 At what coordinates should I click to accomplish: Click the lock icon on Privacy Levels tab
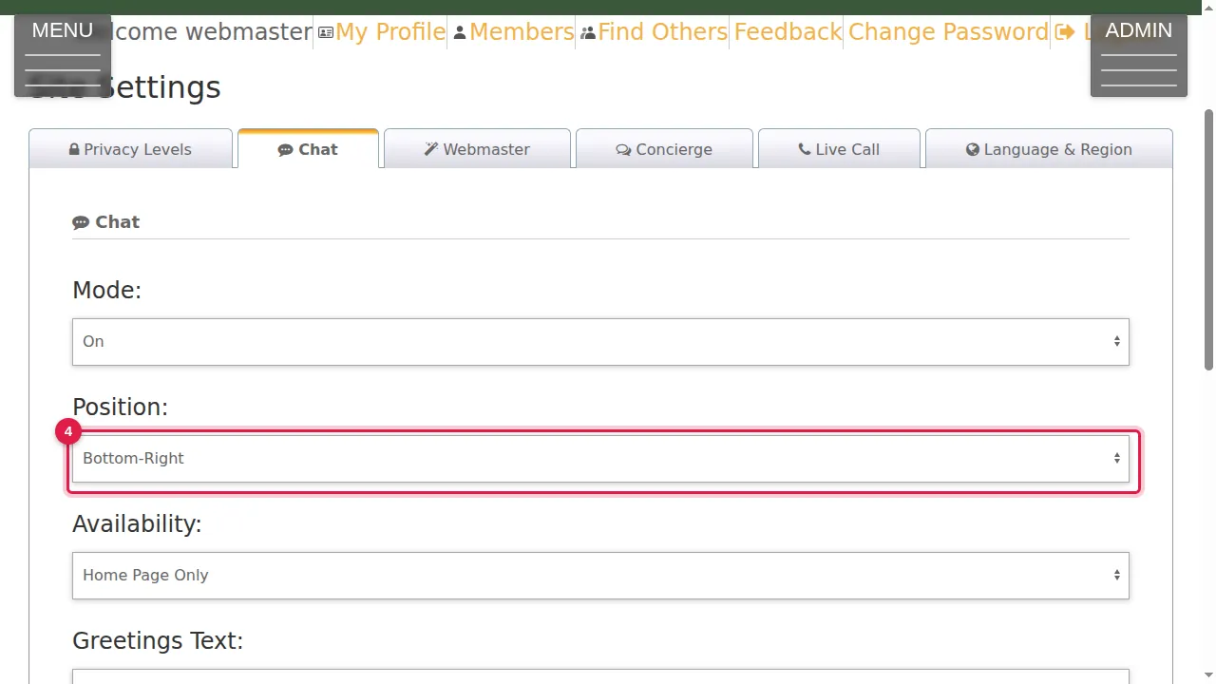(74, 150)
